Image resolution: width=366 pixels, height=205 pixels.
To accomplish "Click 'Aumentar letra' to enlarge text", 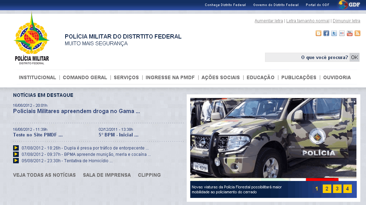I will (x=269, y=21).
